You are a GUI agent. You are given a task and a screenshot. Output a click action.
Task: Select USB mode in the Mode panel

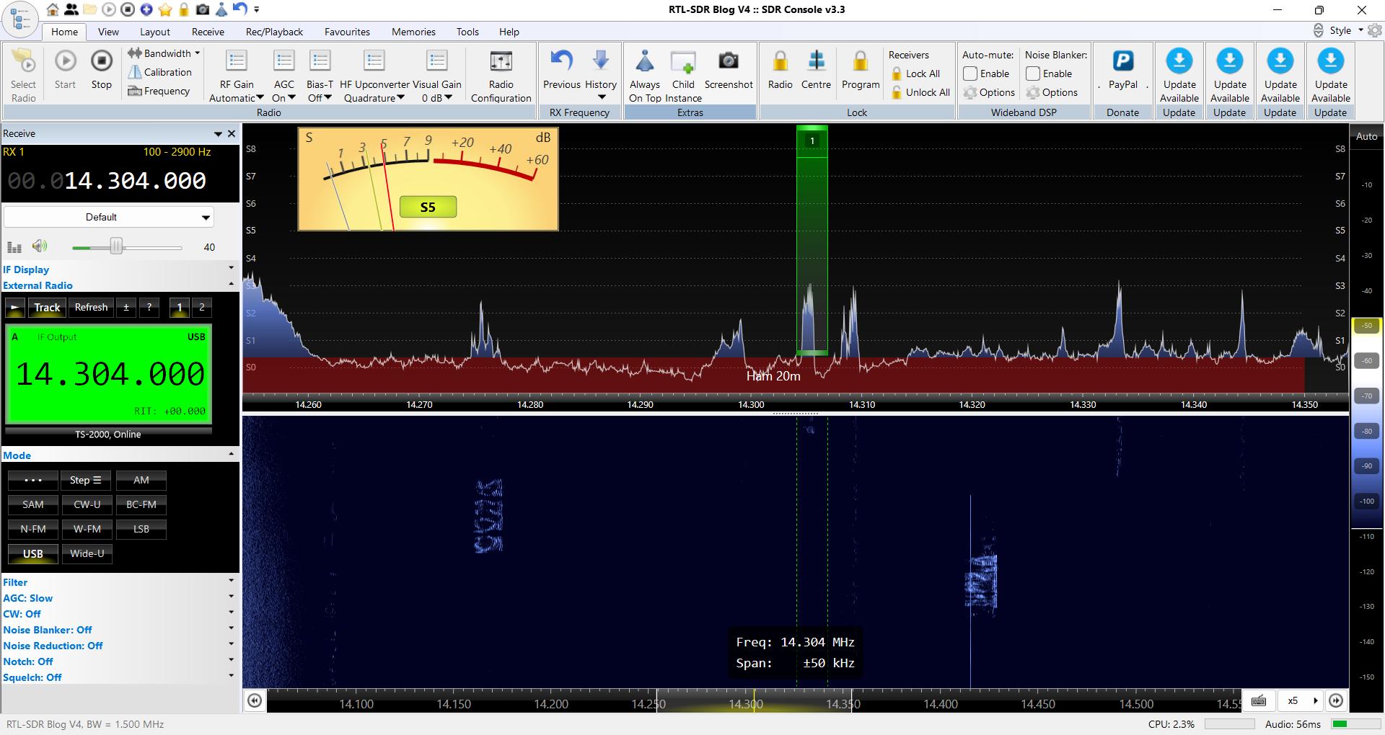[x=32, y=553]
